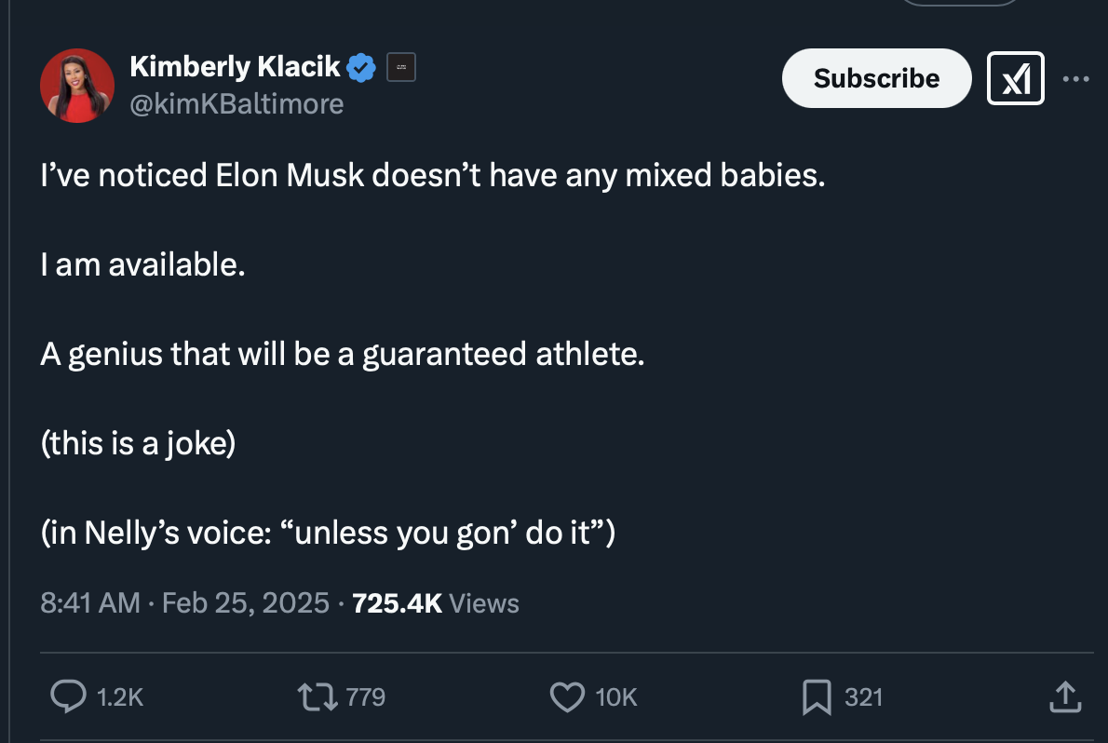The height and width of the screenshot is (743, 1108).
Task: Click the 1.2K replies count
Action: click(x=120, y=697)
